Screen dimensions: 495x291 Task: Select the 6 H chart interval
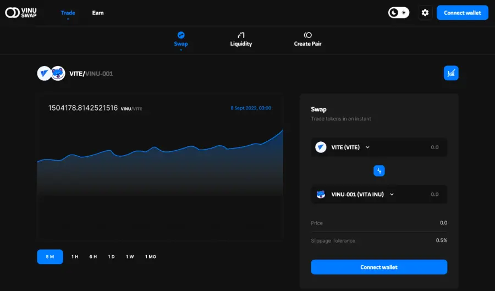point(93,256)
